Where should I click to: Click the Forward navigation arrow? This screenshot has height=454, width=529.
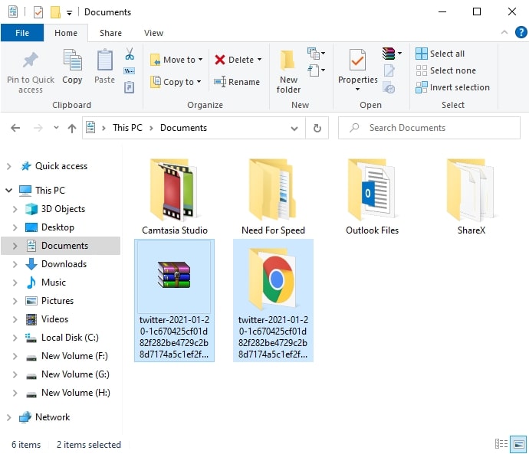click(x=38, y=128)
